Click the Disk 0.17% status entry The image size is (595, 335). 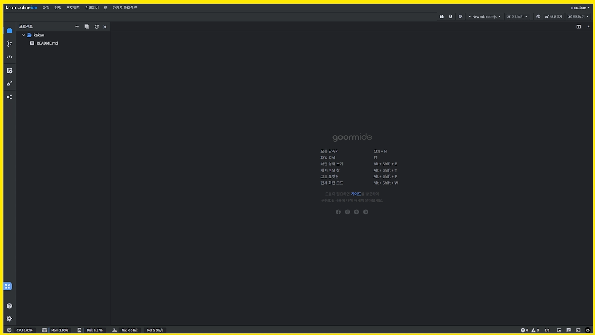(95, 330)
